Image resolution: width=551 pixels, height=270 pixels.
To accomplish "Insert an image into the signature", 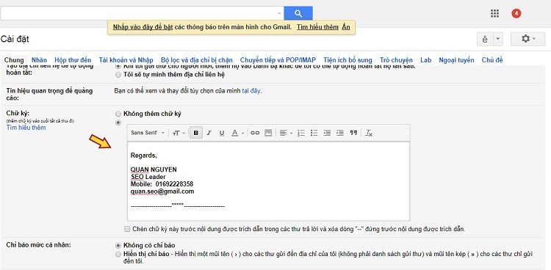I will point(268,133).
